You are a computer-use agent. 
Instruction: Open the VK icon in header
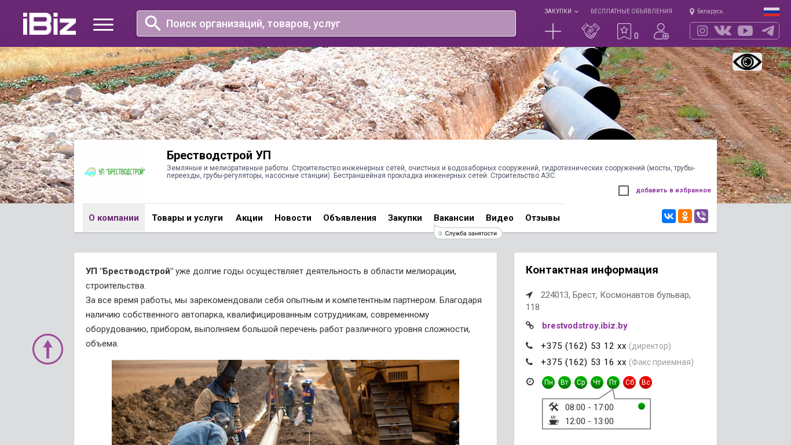tap(723, 31)
